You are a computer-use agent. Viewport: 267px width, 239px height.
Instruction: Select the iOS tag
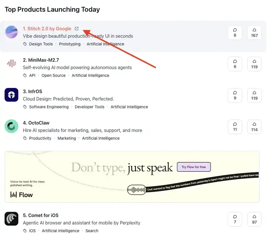[x=32, y=231]
